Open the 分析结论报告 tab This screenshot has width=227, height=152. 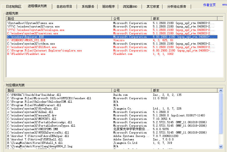pyautogui.click(x=177, y=7)
